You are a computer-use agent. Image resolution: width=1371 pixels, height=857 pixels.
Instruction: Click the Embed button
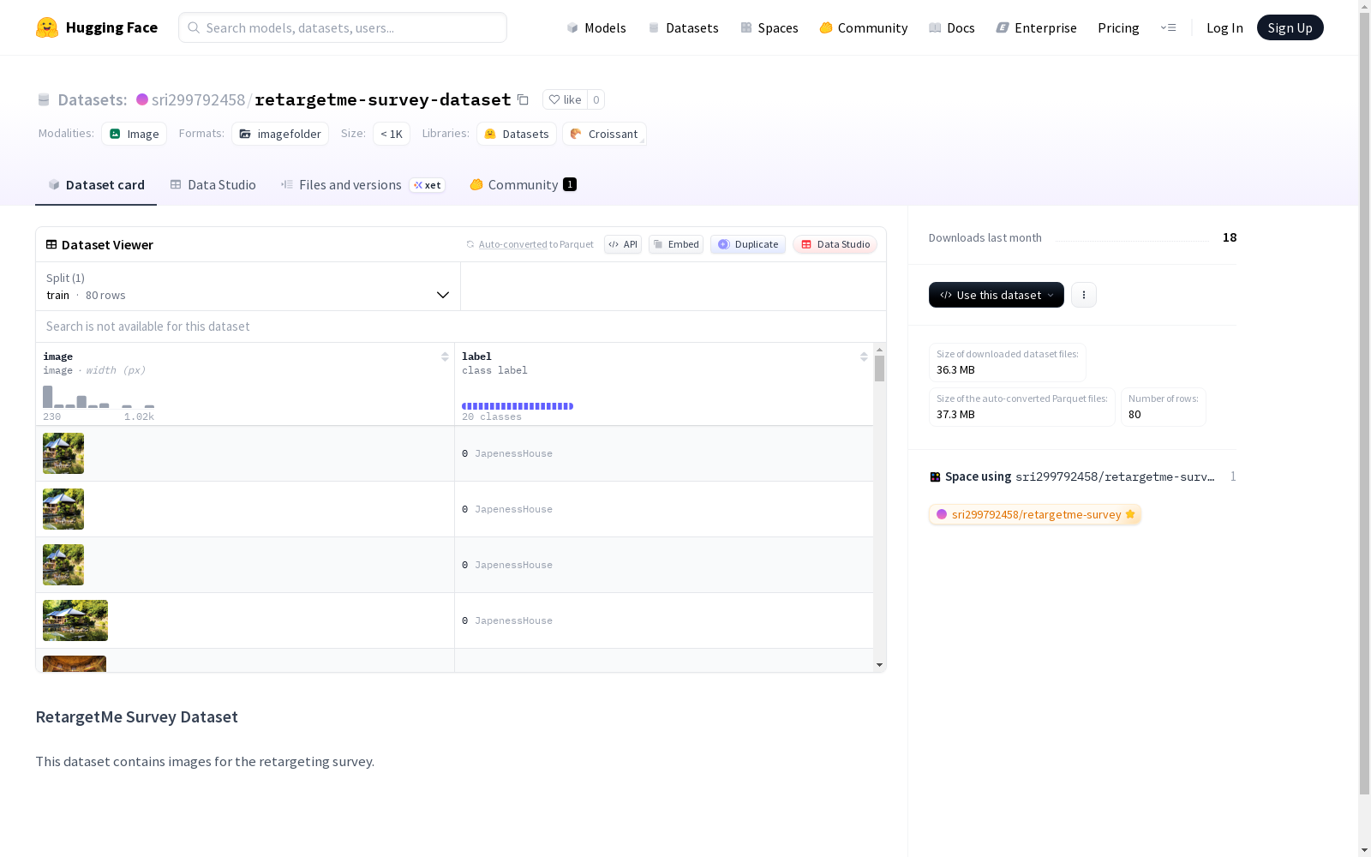click(x=676, y=244)
